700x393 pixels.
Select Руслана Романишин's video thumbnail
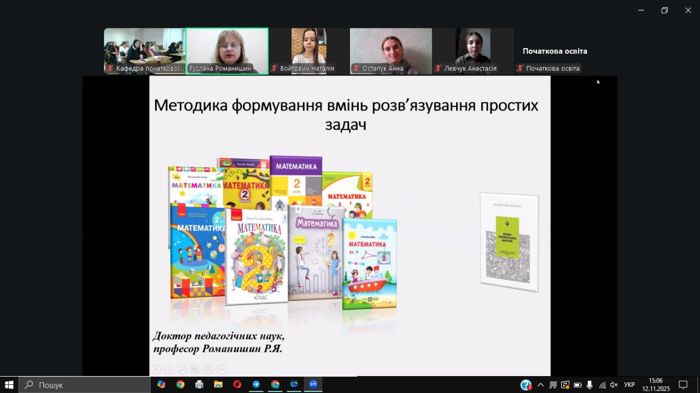click(x=227, y=51)
